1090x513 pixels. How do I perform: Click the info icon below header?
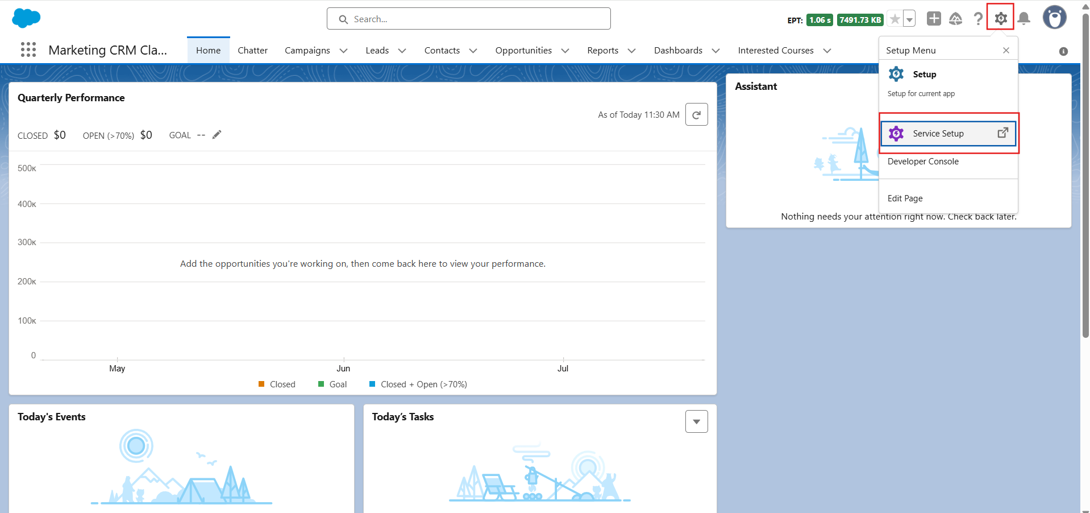tap(1063, 51)
